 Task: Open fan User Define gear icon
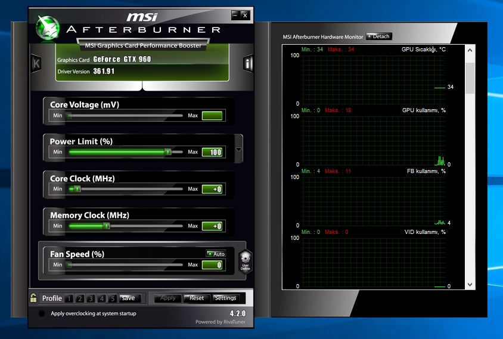246,261
